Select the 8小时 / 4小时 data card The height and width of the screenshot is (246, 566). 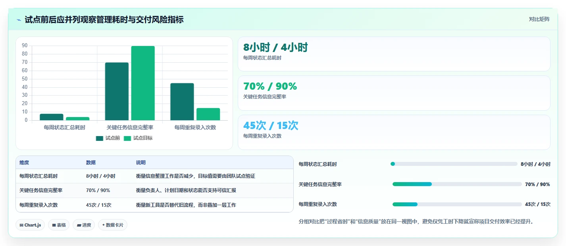(394, 54)
